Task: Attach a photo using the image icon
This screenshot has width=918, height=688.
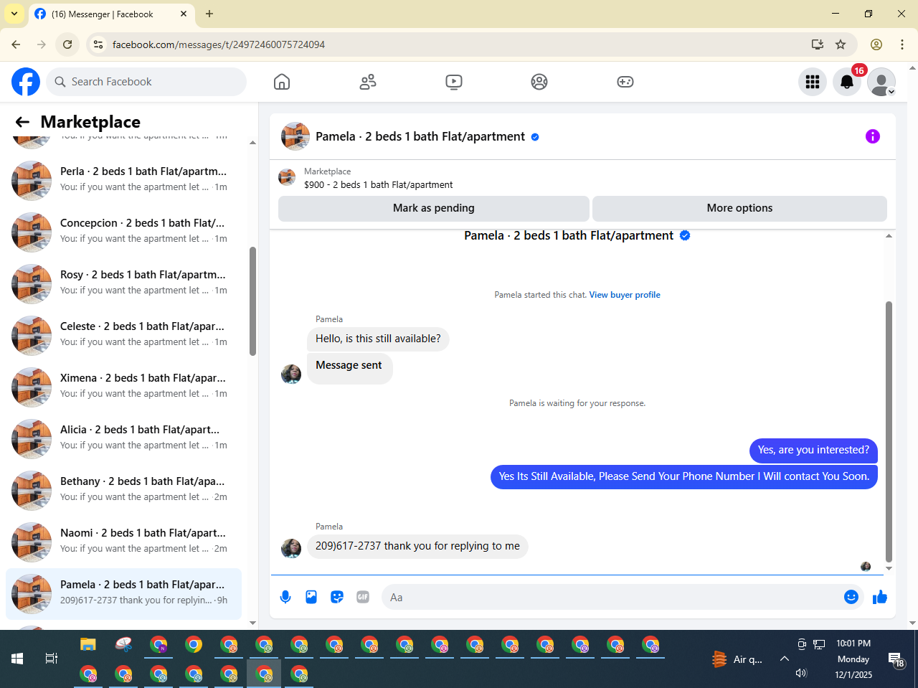Action: click(x=311, y=597)
